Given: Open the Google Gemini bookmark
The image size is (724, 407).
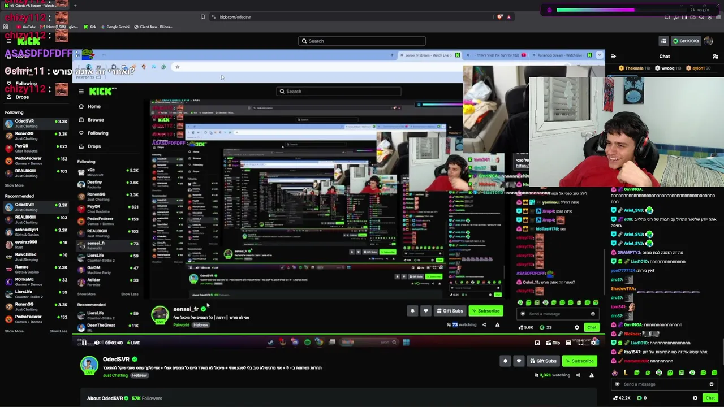Looking at the screenshot, I should (115, 27).
